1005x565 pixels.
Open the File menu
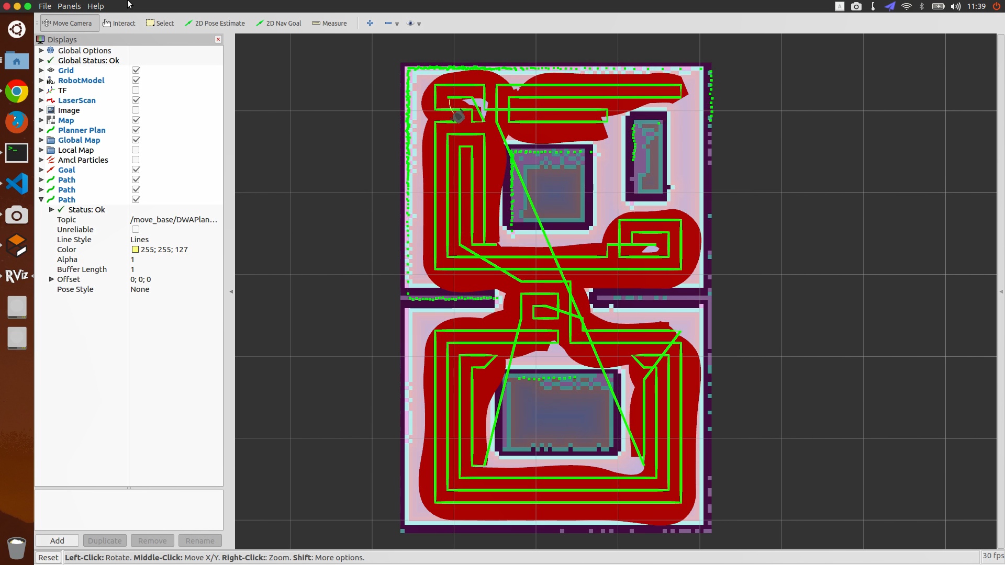[45, 6]
